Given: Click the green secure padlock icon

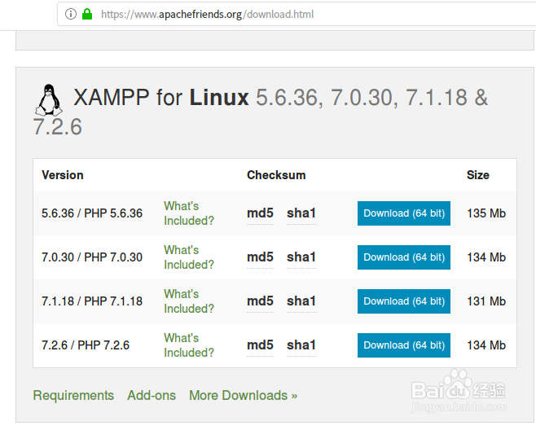Looking at the screenshot, I should (x=87, y=15).
